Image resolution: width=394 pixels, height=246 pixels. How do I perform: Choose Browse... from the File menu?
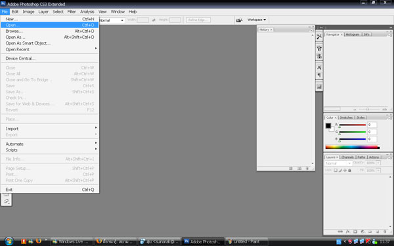(49, 31)
